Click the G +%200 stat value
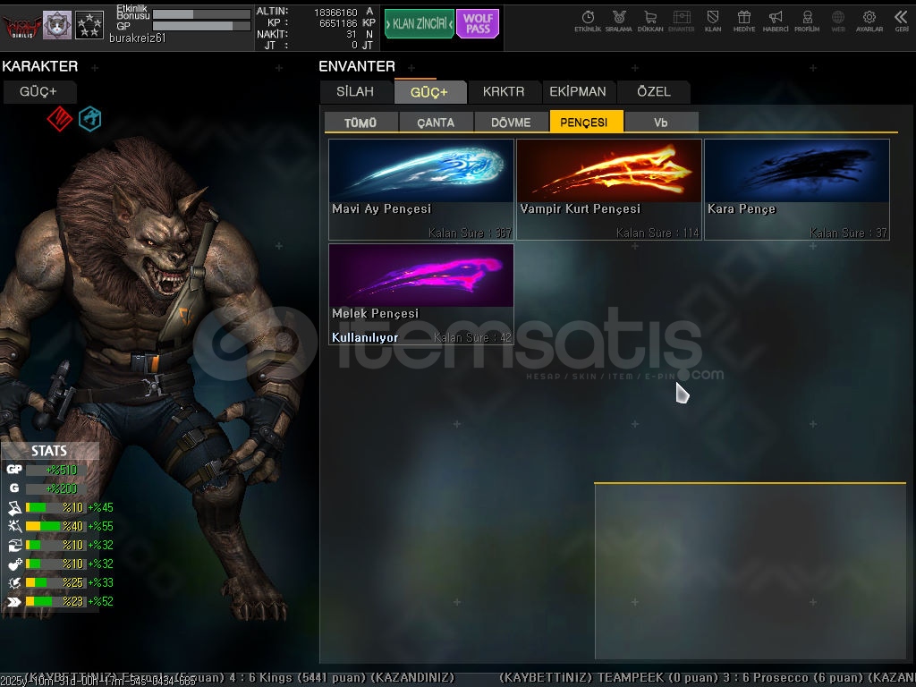 [x=62, y=488]
